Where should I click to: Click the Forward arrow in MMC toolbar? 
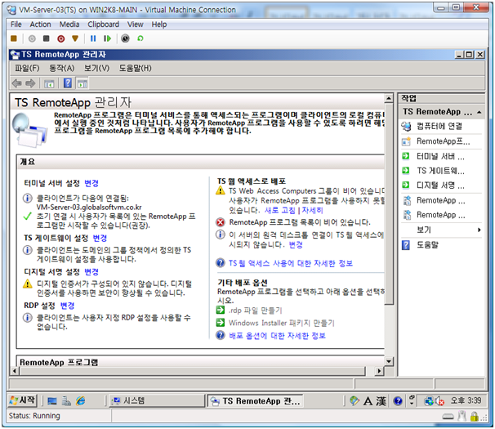point(30,83)
